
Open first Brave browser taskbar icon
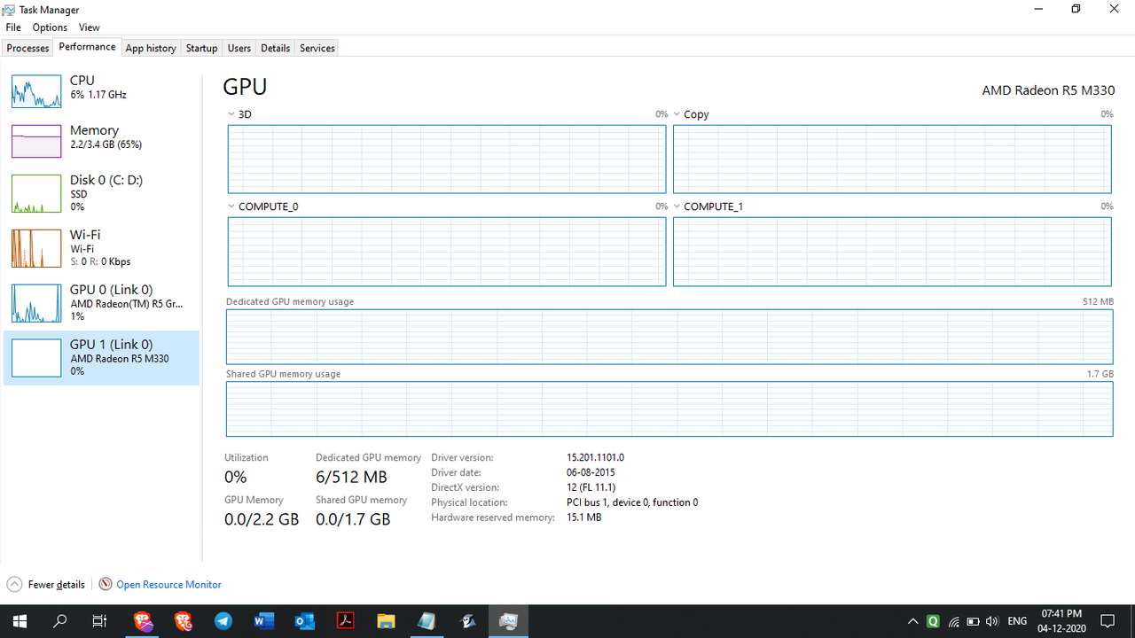tap(143, 621)
